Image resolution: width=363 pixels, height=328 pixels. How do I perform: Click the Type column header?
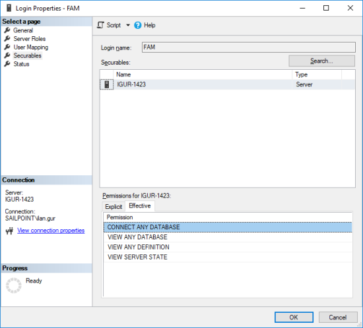point(316,74)
